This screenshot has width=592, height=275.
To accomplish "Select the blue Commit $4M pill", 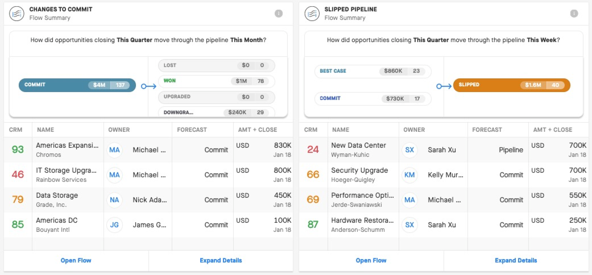I will [x=77, y=85].
